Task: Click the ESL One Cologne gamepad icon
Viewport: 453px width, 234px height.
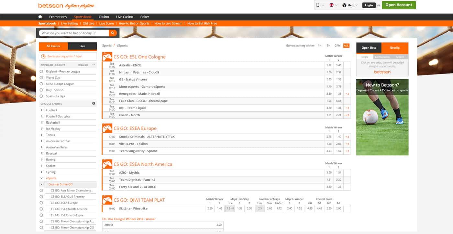Action: [107, 57]
